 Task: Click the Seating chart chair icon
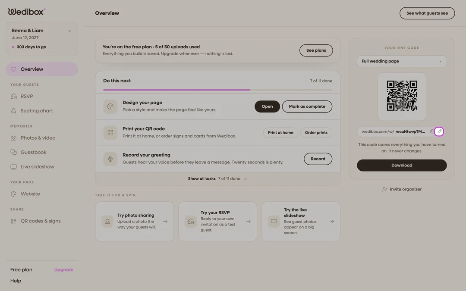(x=14, y=111)
